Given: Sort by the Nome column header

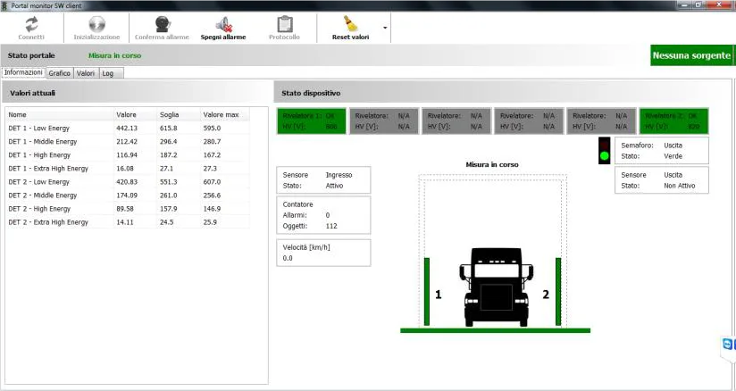Looking at the screenshot, I should point(60,114).
